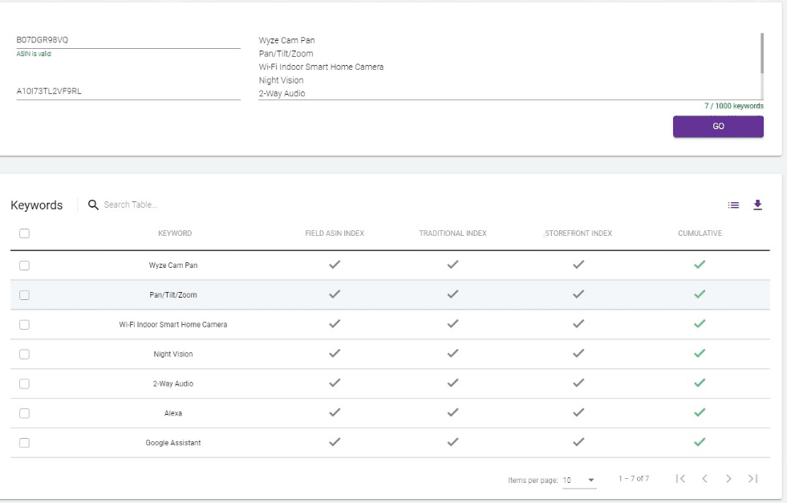This screenshot has height=503, width=787.
Task: Click the ASIN field with B07DGR98VQ
Action: 128,40
